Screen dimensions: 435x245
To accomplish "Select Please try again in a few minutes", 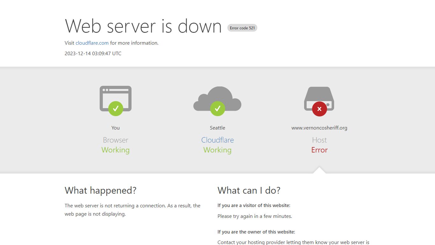I will pyautogui.click(x=255, y=216).
